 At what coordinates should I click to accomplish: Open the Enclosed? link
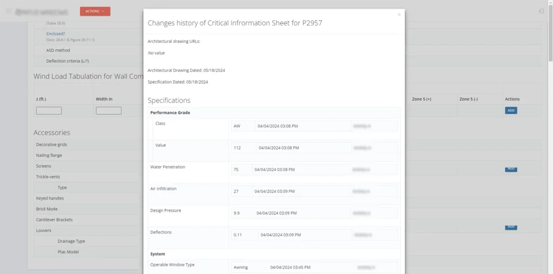point(56,34)
